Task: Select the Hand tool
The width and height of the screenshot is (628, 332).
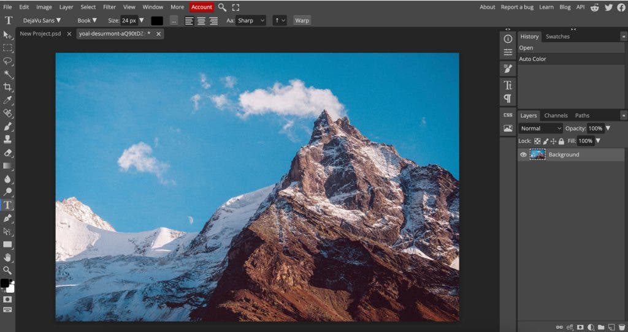Action: [8, 258]
